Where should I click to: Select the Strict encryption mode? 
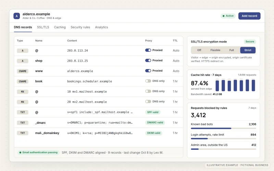(248, 50)
